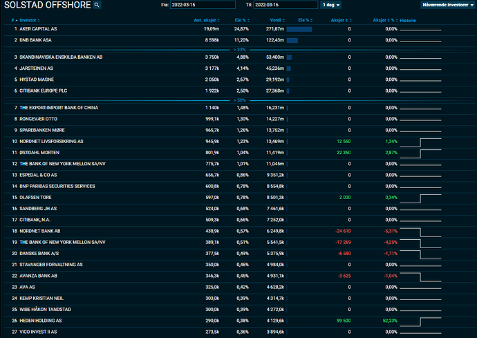
Task: Click history sparkline for HEDEN HOLDING AS
Action: point(420,321)
